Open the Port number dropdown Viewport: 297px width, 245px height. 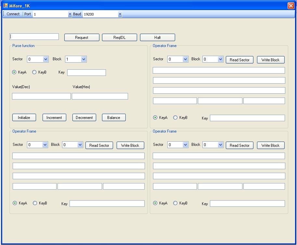[70, 14]
